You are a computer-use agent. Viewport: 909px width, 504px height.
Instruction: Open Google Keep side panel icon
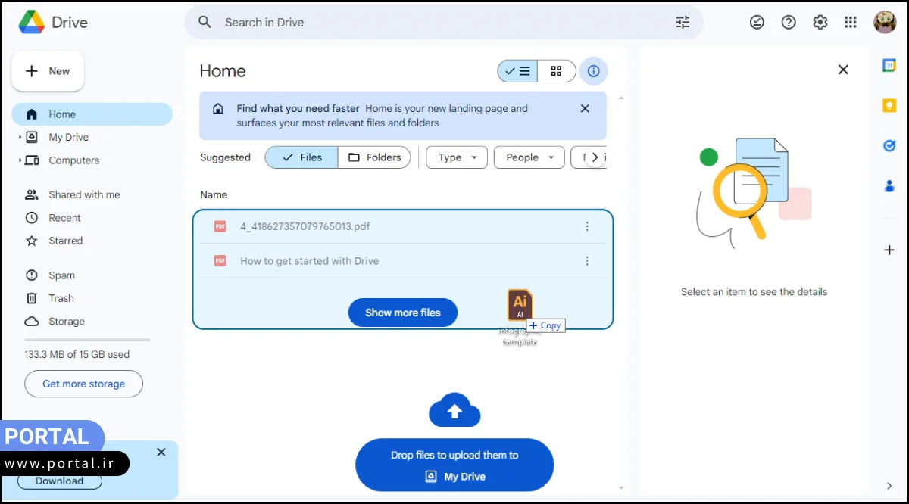tap(889, 106)
